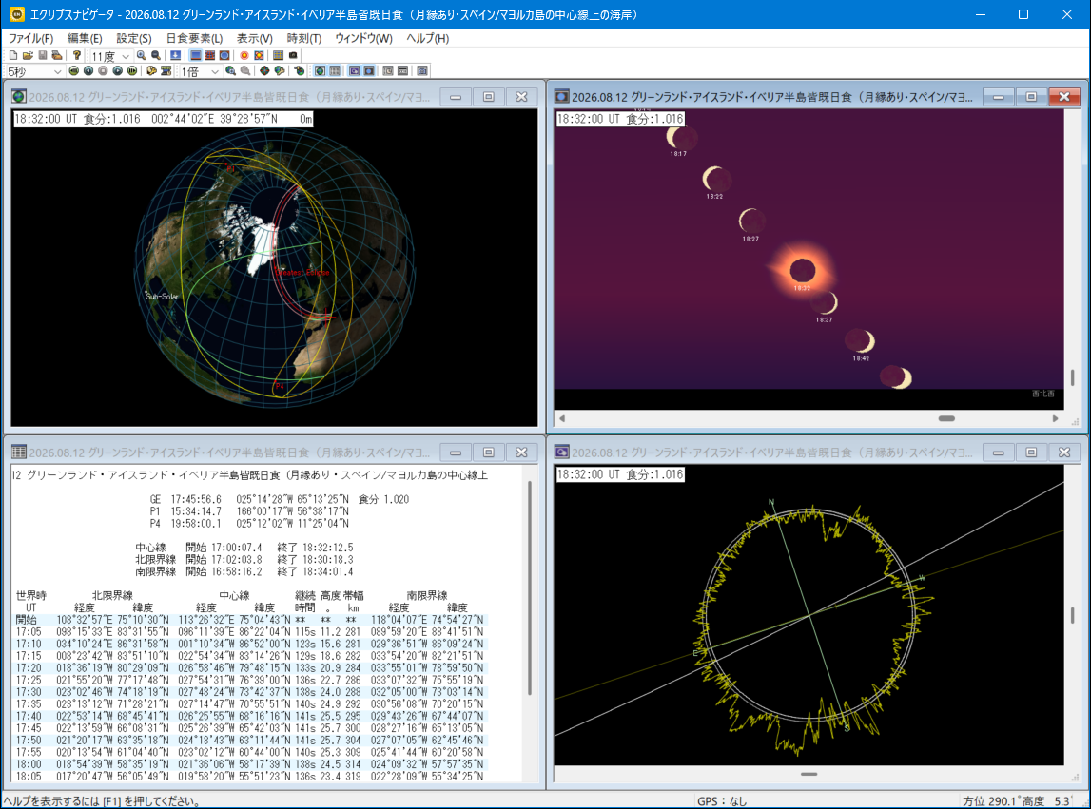1091x809 pixels.
Task: Click the yellow question mark help icon
Action: pyautogui.click(x=77, y=56)
